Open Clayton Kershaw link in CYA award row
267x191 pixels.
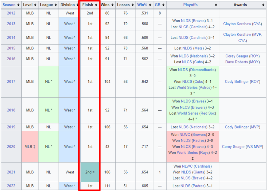(237, 24)
